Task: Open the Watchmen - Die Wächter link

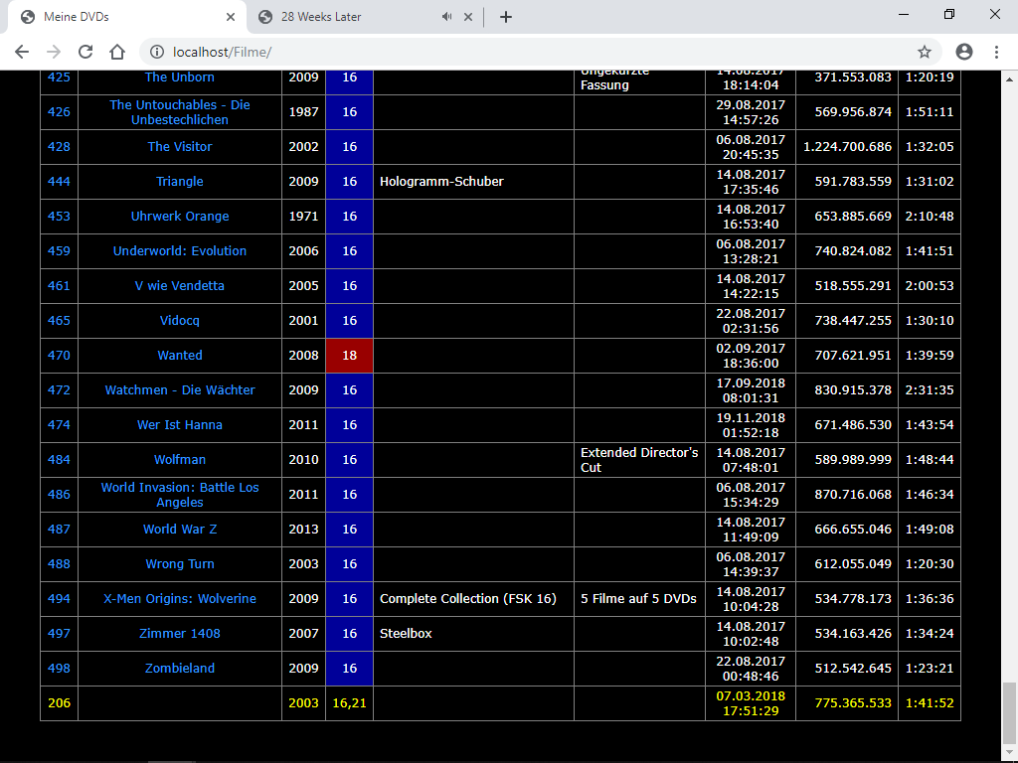Action: point(180,390)
